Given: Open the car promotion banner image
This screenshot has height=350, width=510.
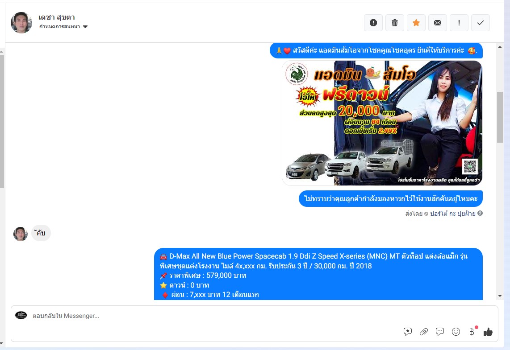Looking at the screenshot, I should [x=382, y=123].
